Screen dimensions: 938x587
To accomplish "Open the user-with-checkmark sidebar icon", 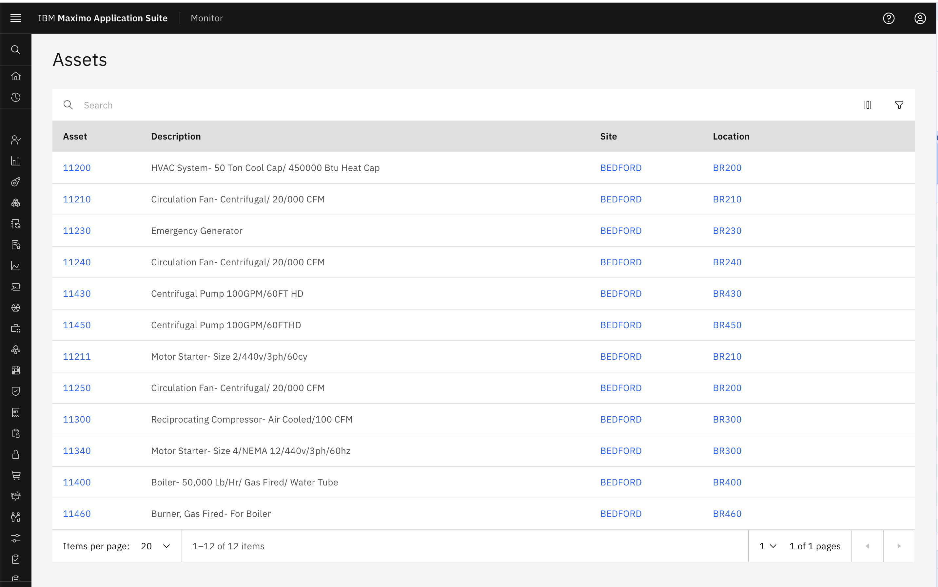I will point(15,140).
